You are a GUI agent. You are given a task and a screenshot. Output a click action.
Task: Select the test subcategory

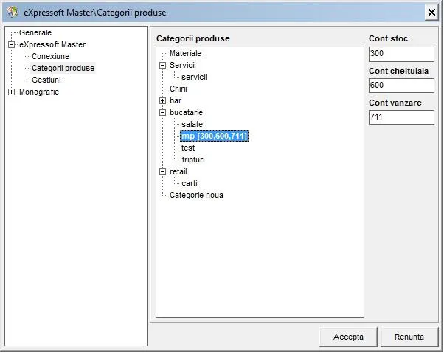[x=188, y=148]
